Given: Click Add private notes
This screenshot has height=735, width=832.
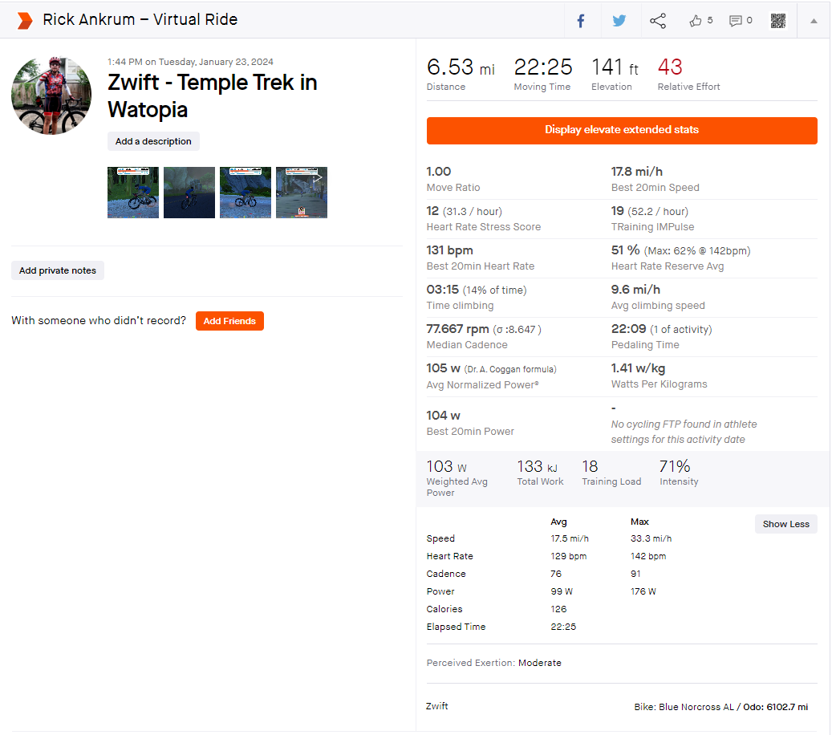Looking at the screenshot, I should tap(58, 270).
